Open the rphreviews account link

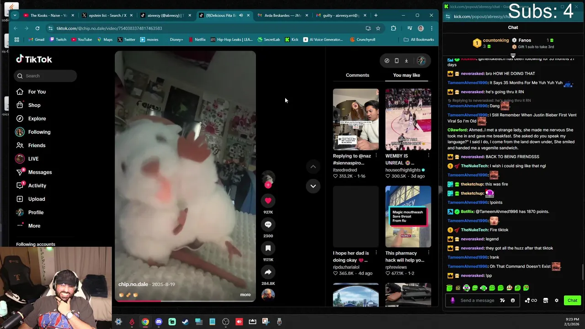coord(396,267)
